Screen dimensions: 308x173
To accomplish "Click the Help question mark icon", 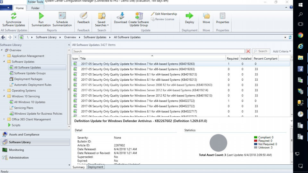I will pyautogui.click(x=291, y=7).
